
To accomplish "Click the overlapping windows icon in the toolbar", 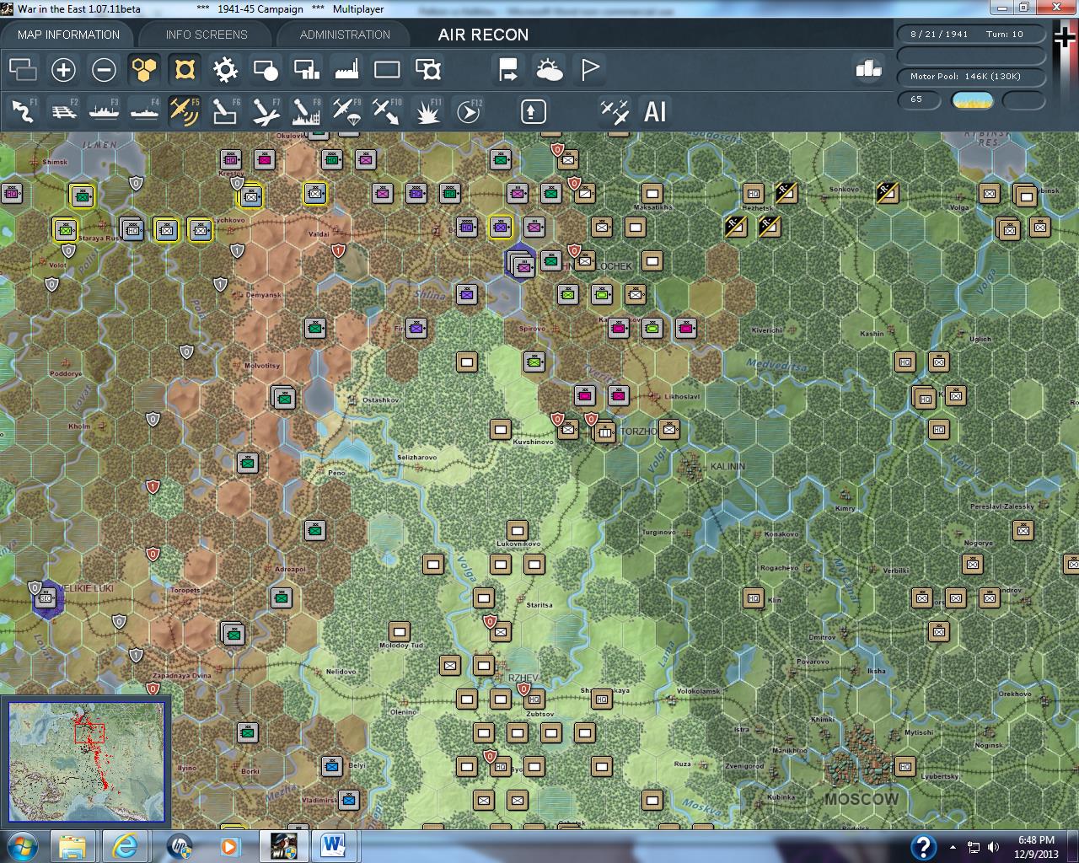I will click(x=23, y=69).
